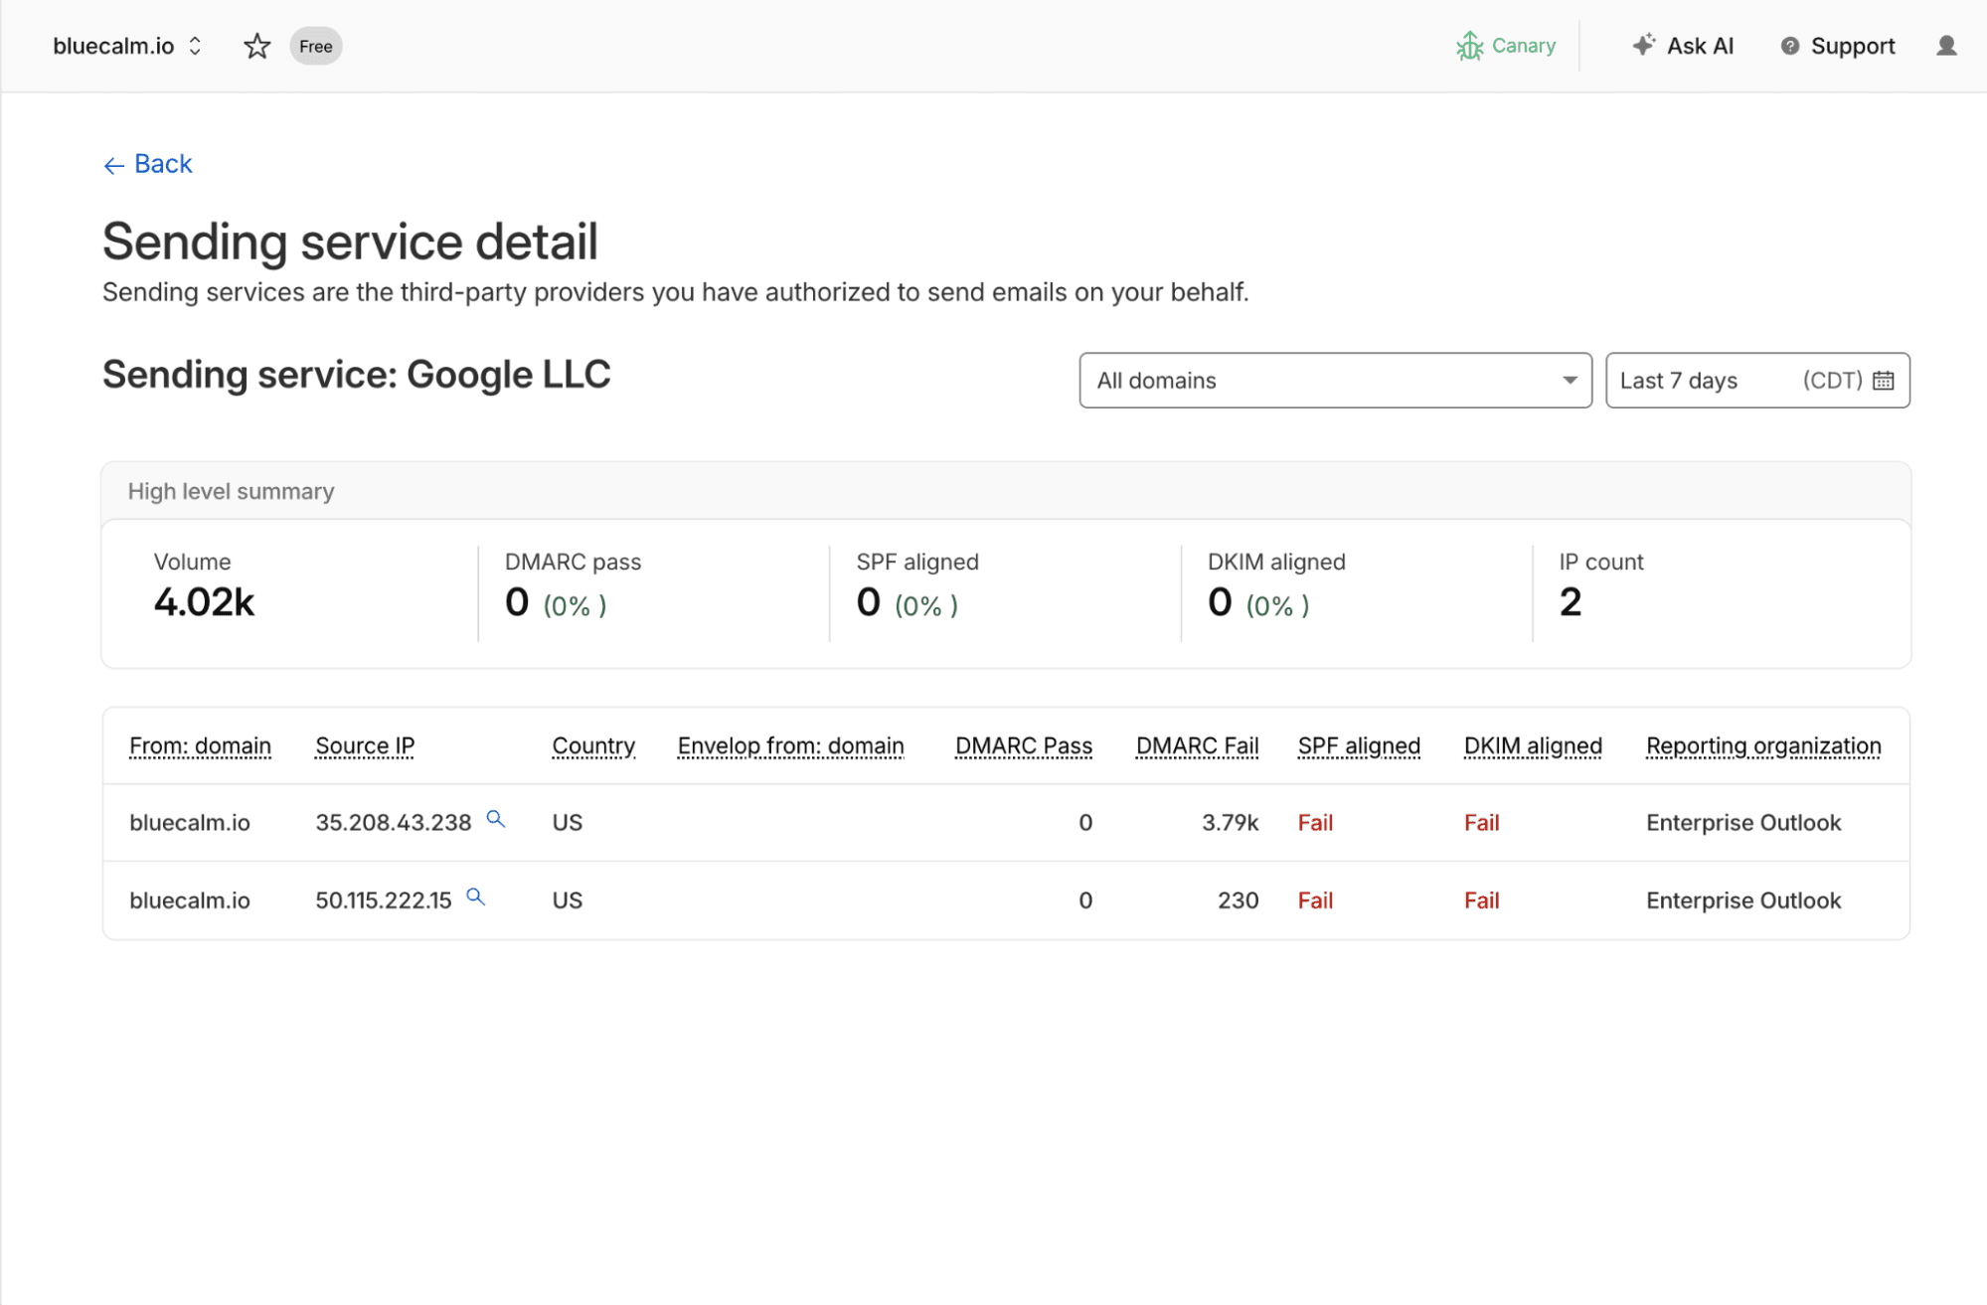The width and height of the screenshot is (1987, 1305).
Task: Click the favorite star icon
Action: pos(256,46)
